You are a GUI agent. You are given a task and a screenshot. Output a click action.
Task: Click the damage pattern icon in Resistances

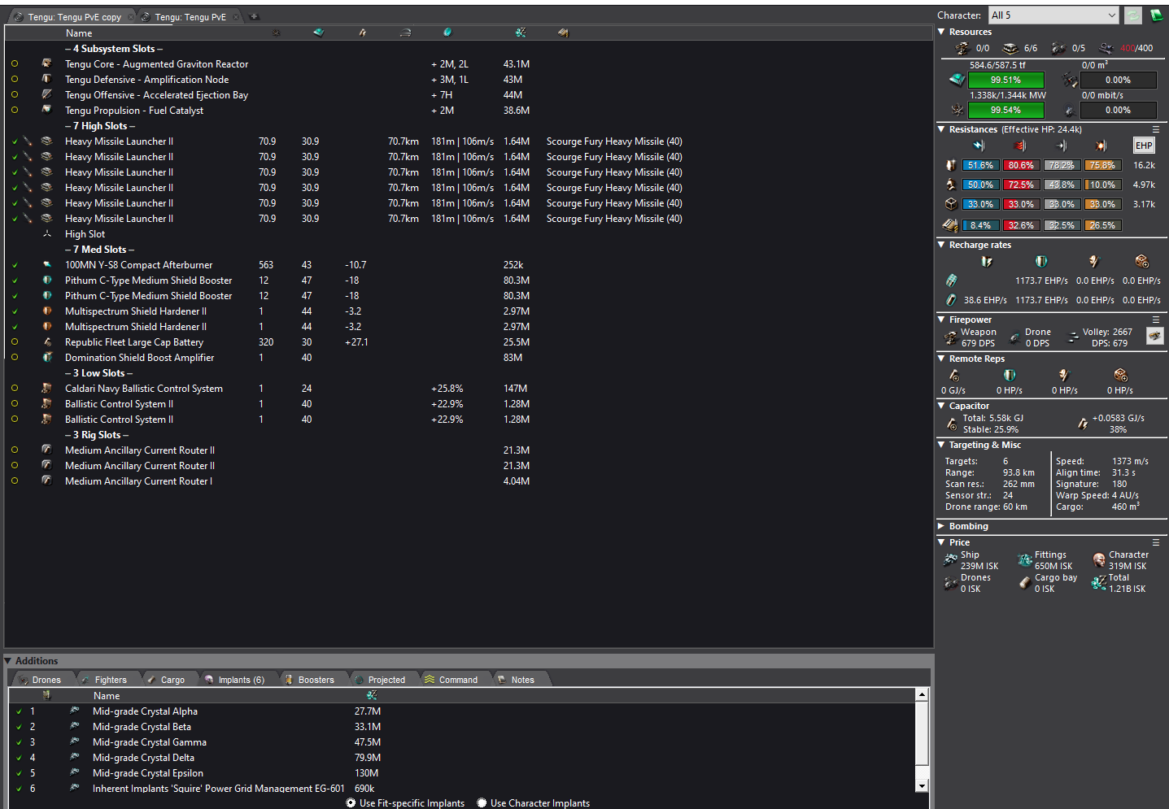(950, 225)
